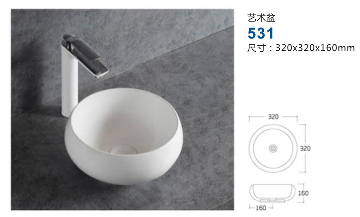The height and width of the screenshot is (217, 360).
Task: Click the 艺术盆 product title
Action: point(261,18)
